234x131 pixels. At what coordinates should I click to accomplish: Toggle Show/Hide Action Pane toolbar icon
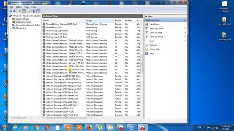(x=38, y=11)
